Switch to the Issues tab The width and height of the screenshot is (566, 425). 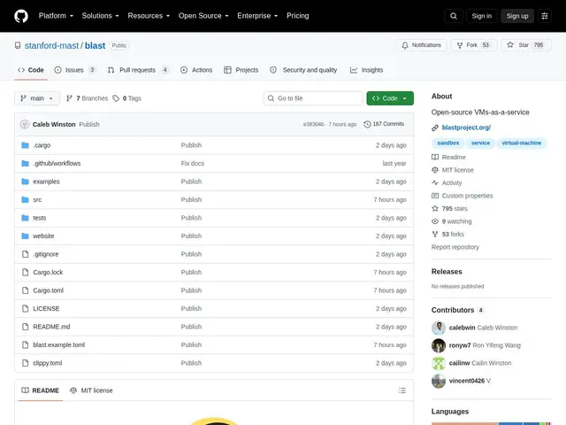75,70
